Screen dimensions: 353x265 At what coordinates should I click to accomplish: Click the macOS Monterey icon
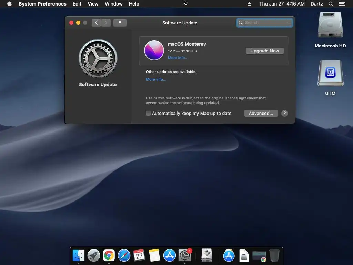coord(154,50)
